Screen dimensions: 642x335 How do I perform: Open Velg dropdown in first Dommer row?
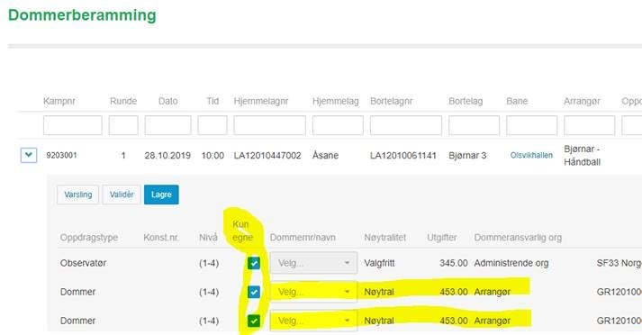click(313, 292)
